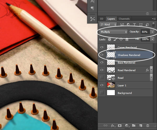Click Background layer white thumbnail
Screen dimensions: 157x130
pos(111,93)
